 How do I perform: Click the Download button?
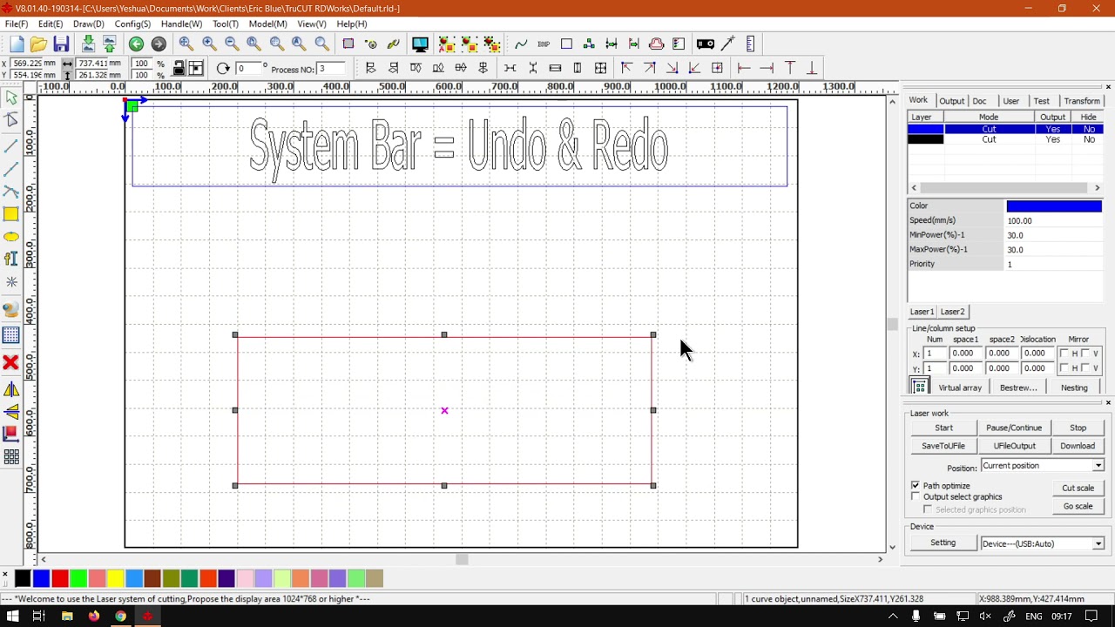[x=1078, y=446]
